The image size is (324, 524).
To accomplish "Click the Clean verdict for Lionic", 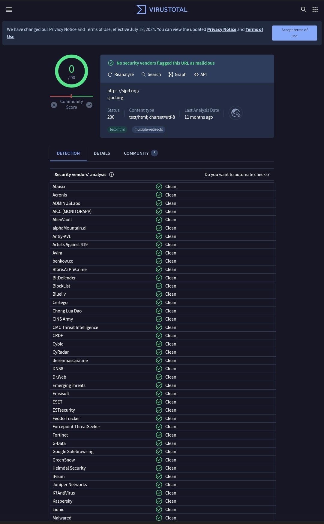I will [x=171, y=510].
